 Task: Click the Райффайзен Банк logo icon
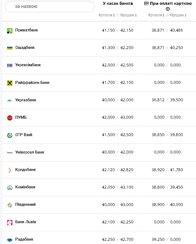[x=10, y=83]
